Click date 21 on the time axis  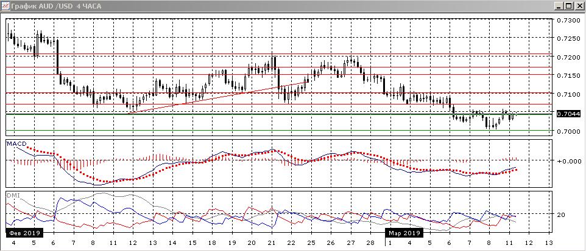click(271, 242)
